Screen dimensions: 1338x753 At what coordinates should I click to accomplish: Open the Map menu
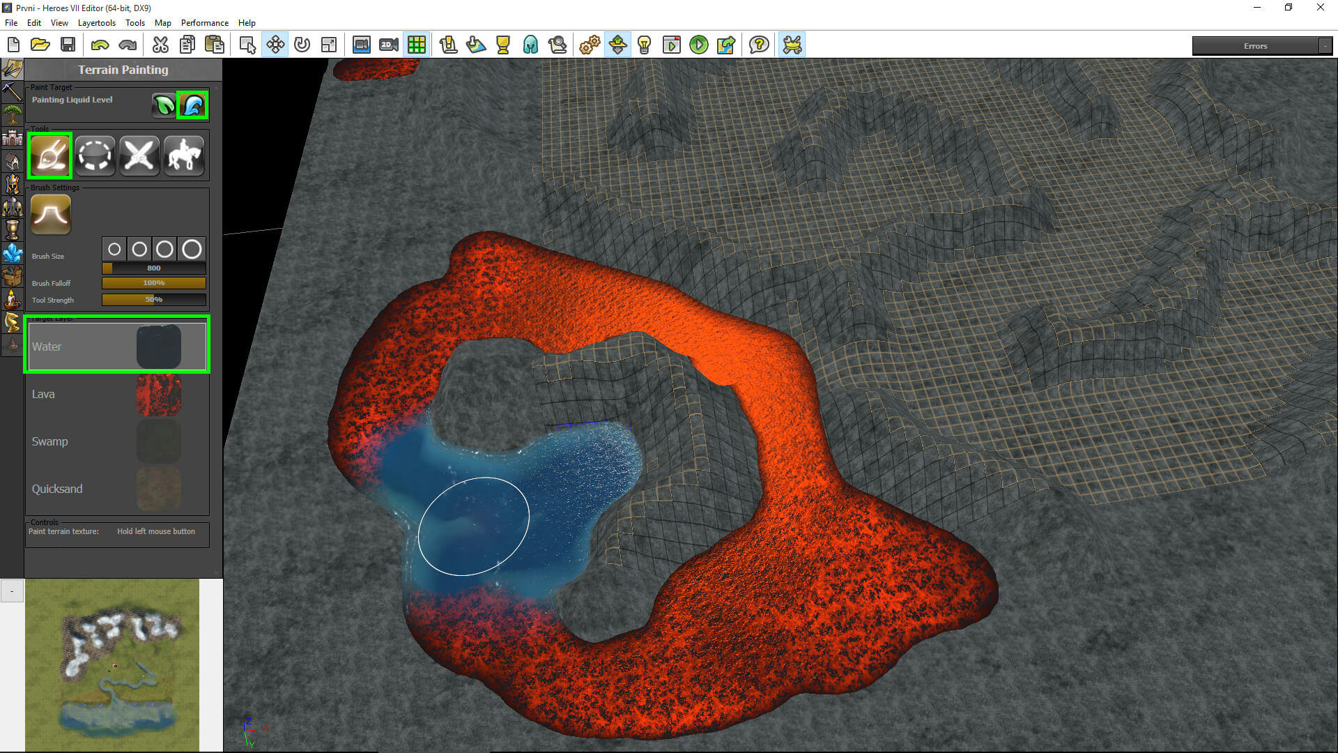click(x=163, y=23)
